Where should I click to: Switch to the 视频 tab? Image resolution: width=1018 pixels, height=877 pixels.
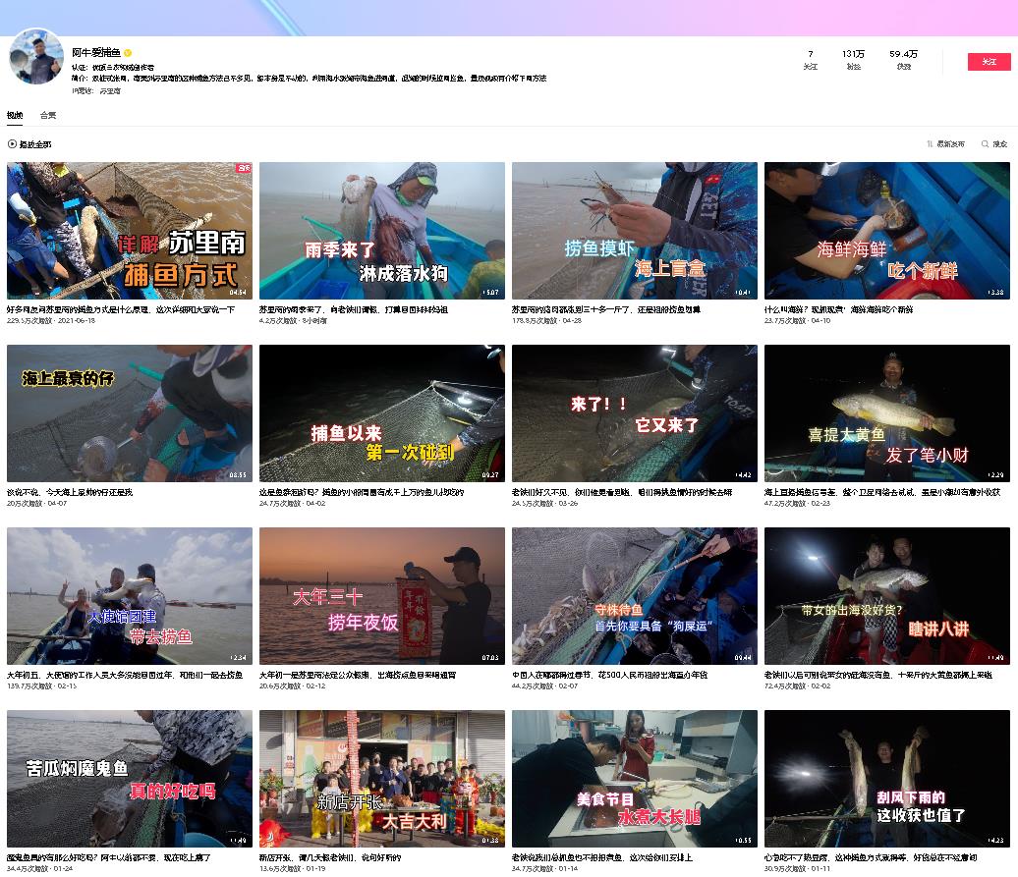(15, 116)
